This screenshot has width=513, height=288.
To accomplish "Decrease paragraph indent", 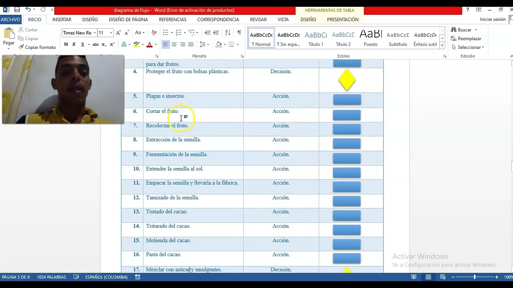I will 207,33.
